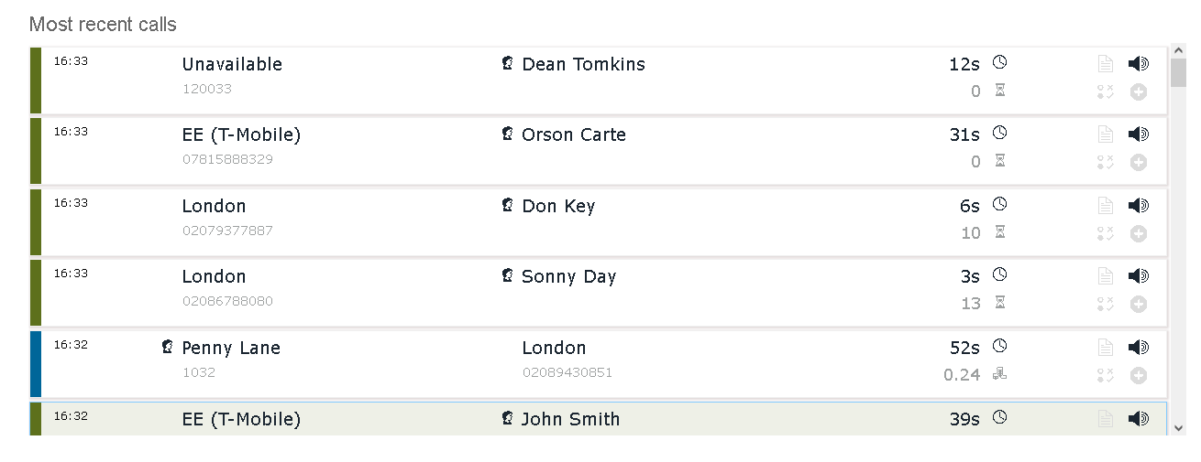
Task: Click the agent icon beside Orson Carte
Action: tap(507, 134)
